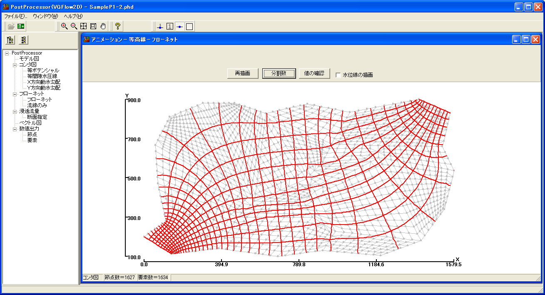Viewport: 545px width, 295px height.
Task: Click the PostProcessor app title icon
Action: pyautogui.click(x=6, y=7)
